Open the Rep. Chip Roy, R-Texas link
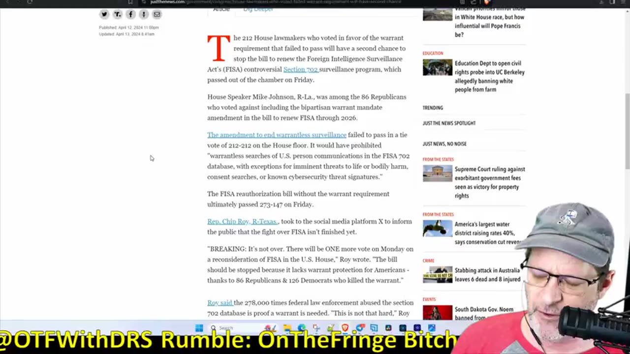The image size is (630, 354). point(243,221)
